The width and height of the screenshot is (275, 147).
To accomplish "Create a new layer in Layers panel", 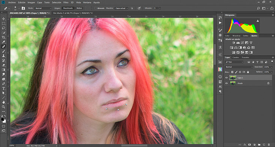I will (264, 145).
